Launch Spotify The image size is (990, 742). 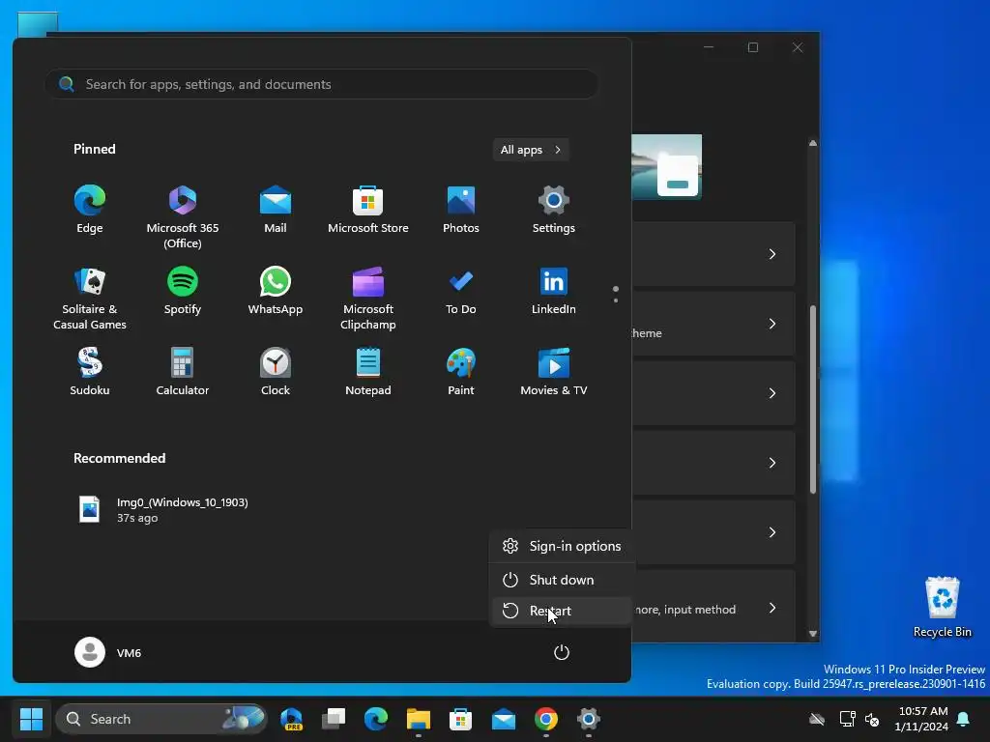coord(183,291)
